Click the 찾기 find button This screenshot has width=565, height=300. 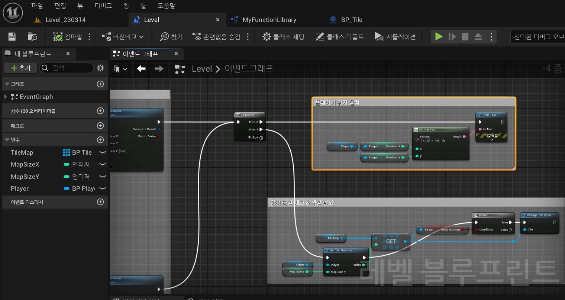[x=171, y=37]
